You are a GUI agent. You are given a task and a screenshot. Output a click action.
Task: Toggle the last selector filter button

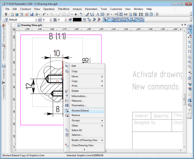click(x=142, y=20)
